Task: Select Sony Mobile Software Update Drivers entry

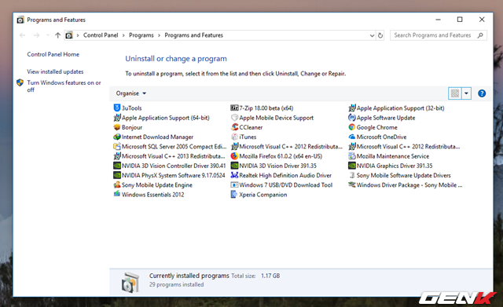Action: [x=400, y=175]
